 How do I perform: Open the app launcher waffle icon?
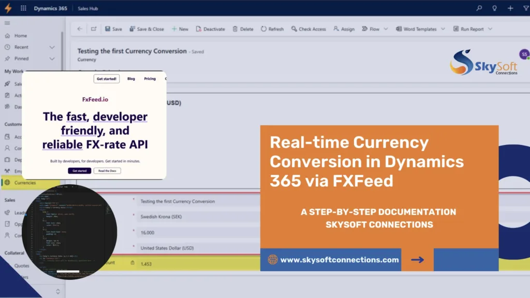pos(23,8)
